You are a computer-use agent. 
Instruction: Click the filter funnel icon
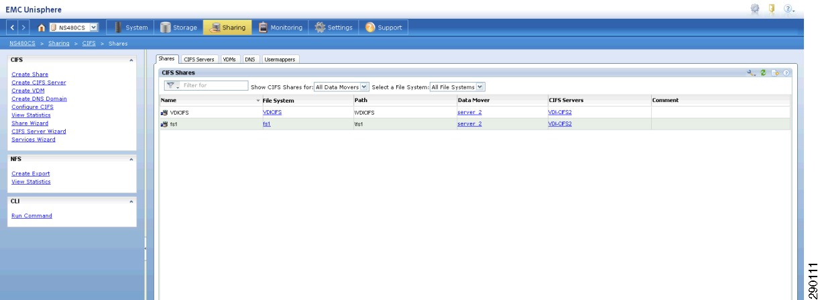[x=171, y=85]
